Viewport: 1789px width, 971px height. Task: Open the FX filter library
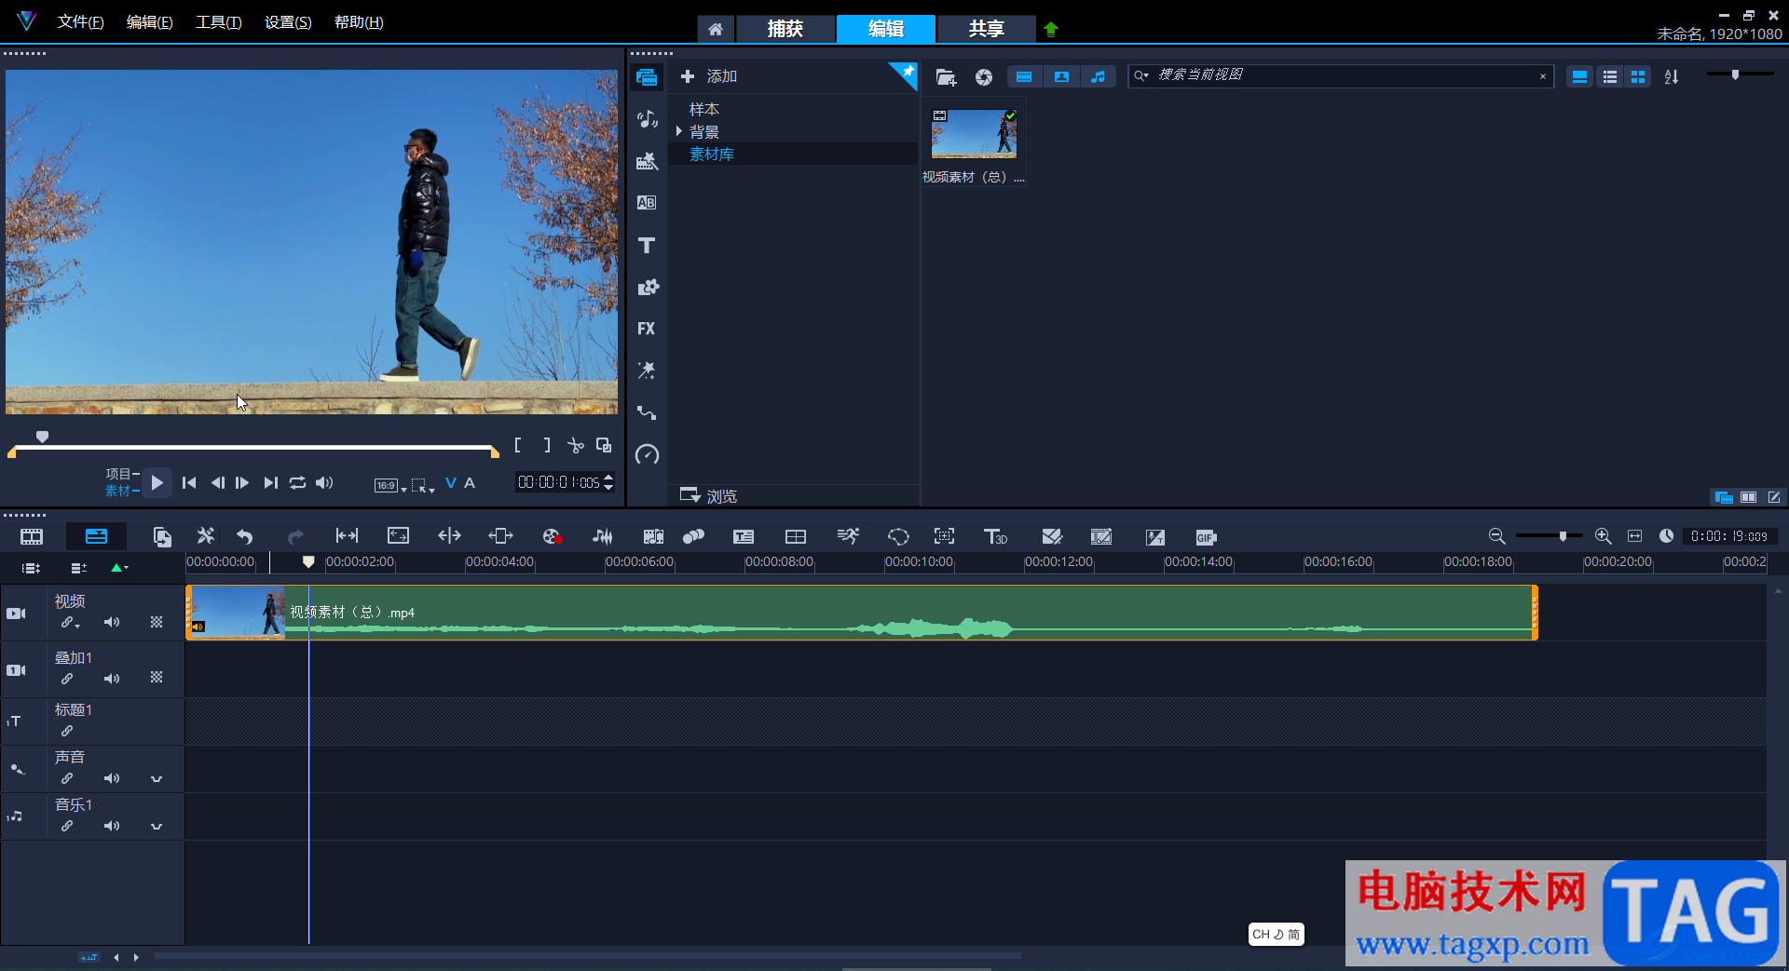tap(647, 329)
